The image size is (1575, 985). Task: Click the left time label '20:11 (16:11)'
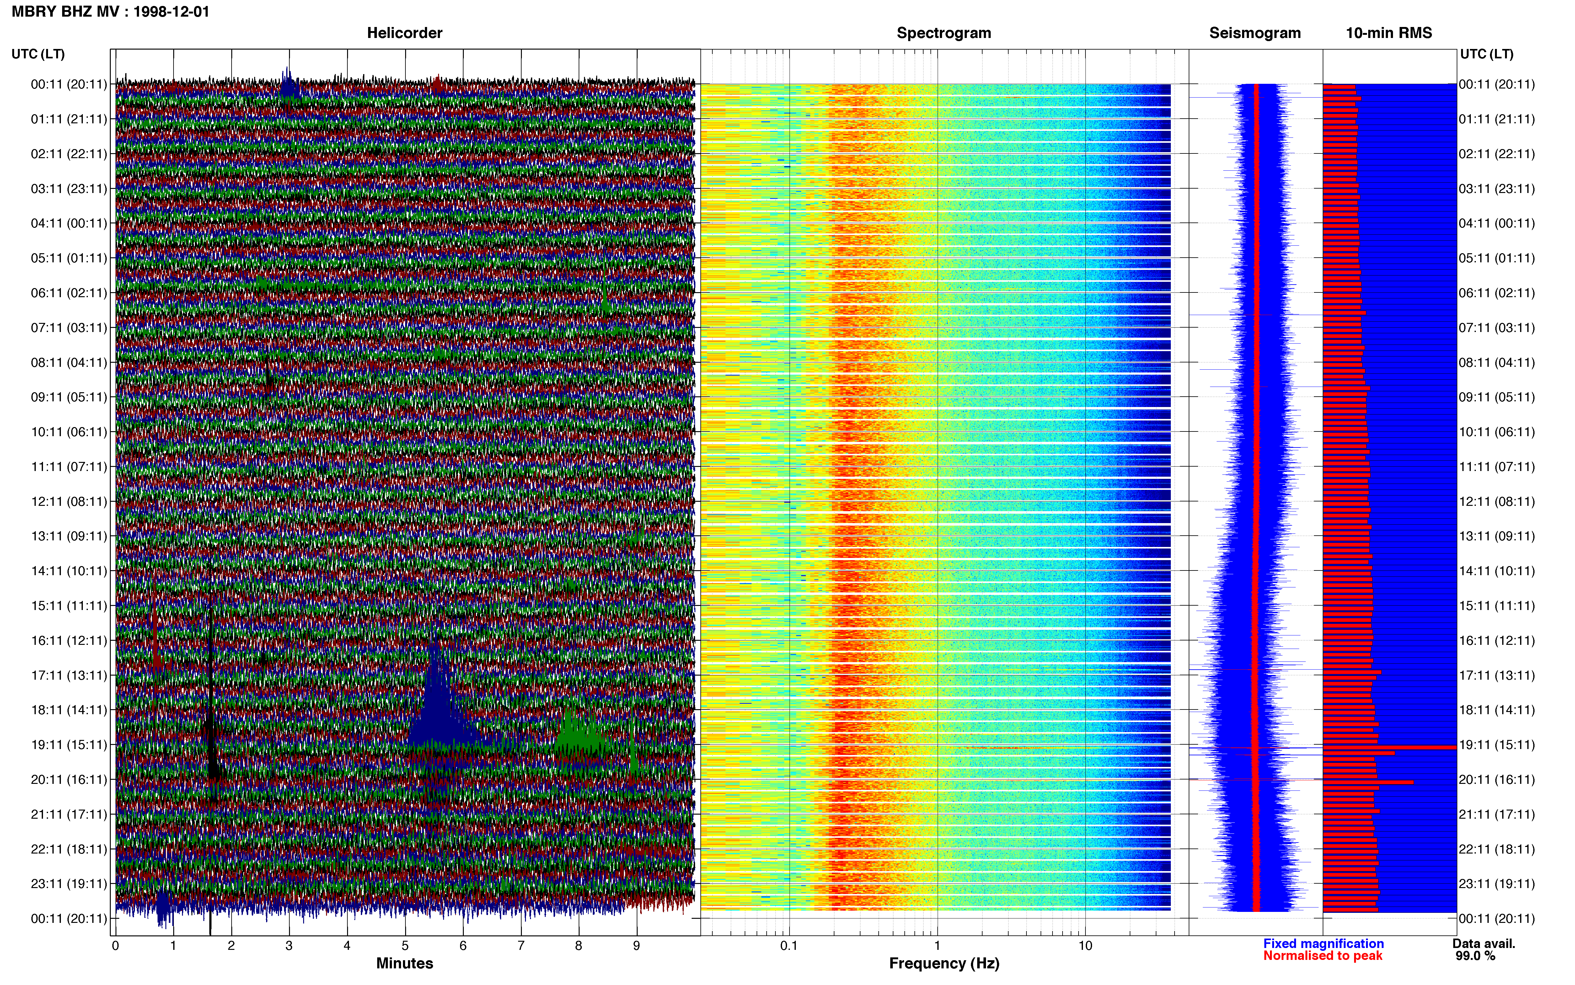[x=69, y=780]
